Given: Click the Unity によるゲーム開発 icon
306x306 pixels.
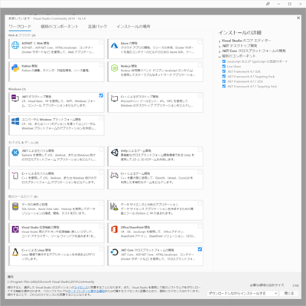Looking at the screenshot, I should pyautogui.click(x=114, y=153).
